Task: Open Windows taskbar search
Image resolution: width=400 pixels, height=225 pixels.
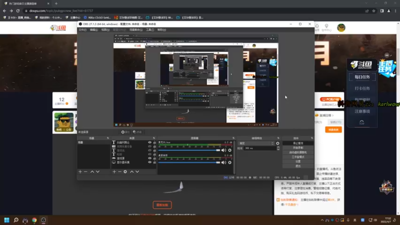Action: 16,220
